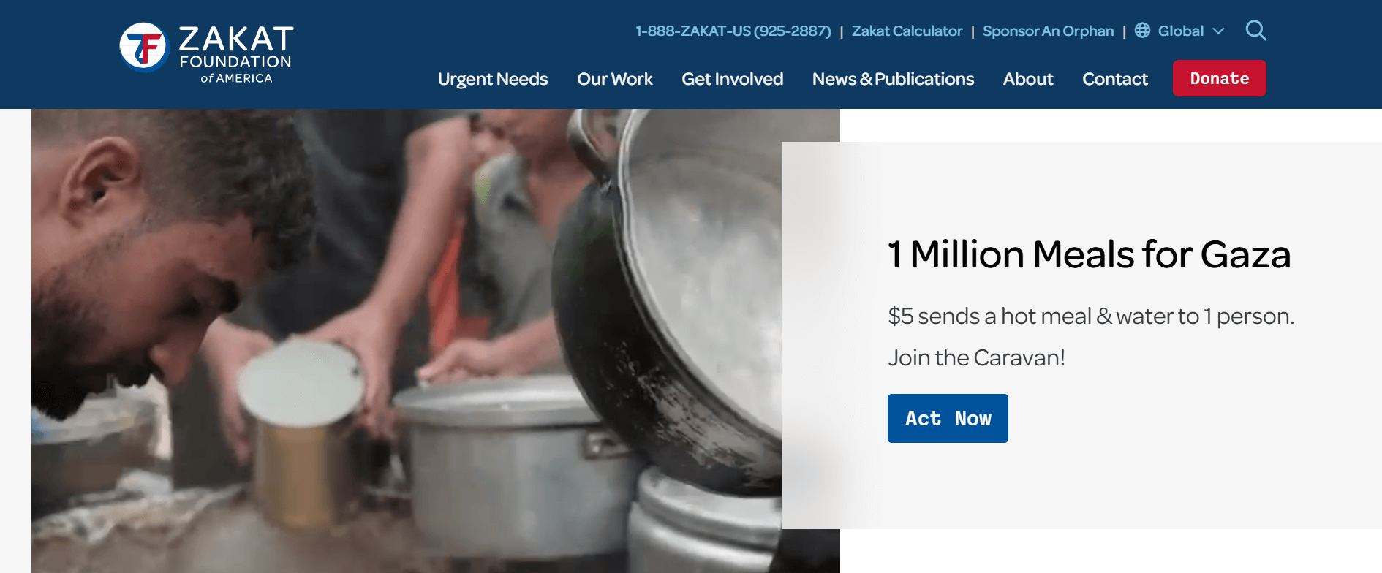Open the Zakat Calculator link
The image size is (1382, 573).
907,31
